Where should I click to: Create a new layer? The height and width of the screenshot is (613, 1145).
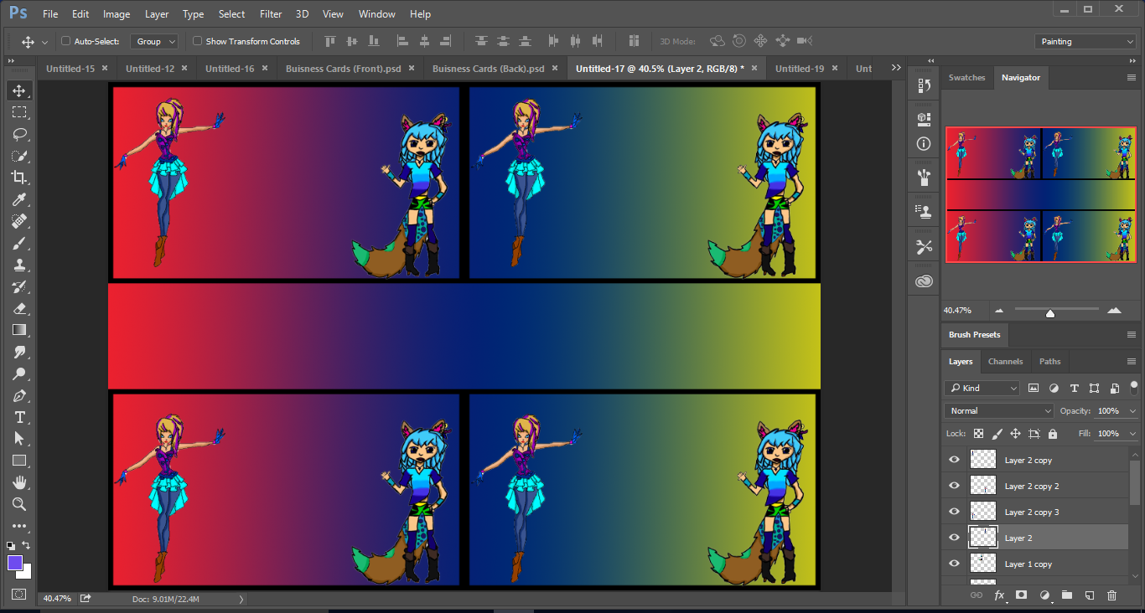(1089, 595)
